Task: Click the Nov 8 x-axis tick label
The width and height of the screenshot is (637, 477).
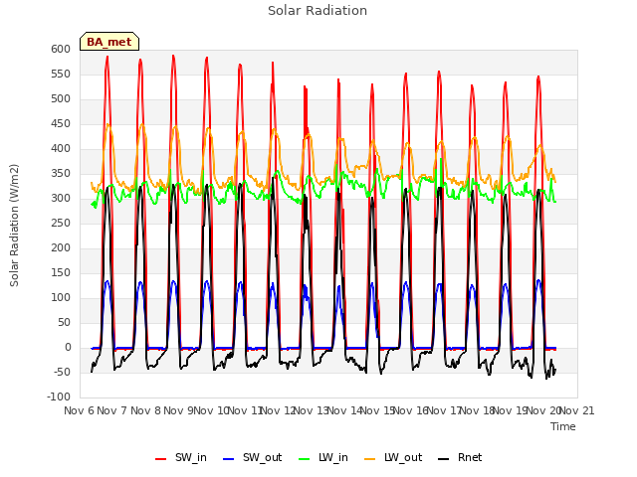Action: (x=146, y=410)
